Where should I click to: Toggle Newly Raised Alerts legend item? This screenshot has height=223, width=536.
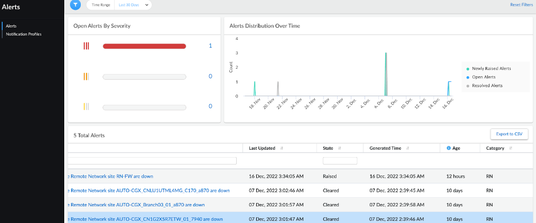pos(489,68)
